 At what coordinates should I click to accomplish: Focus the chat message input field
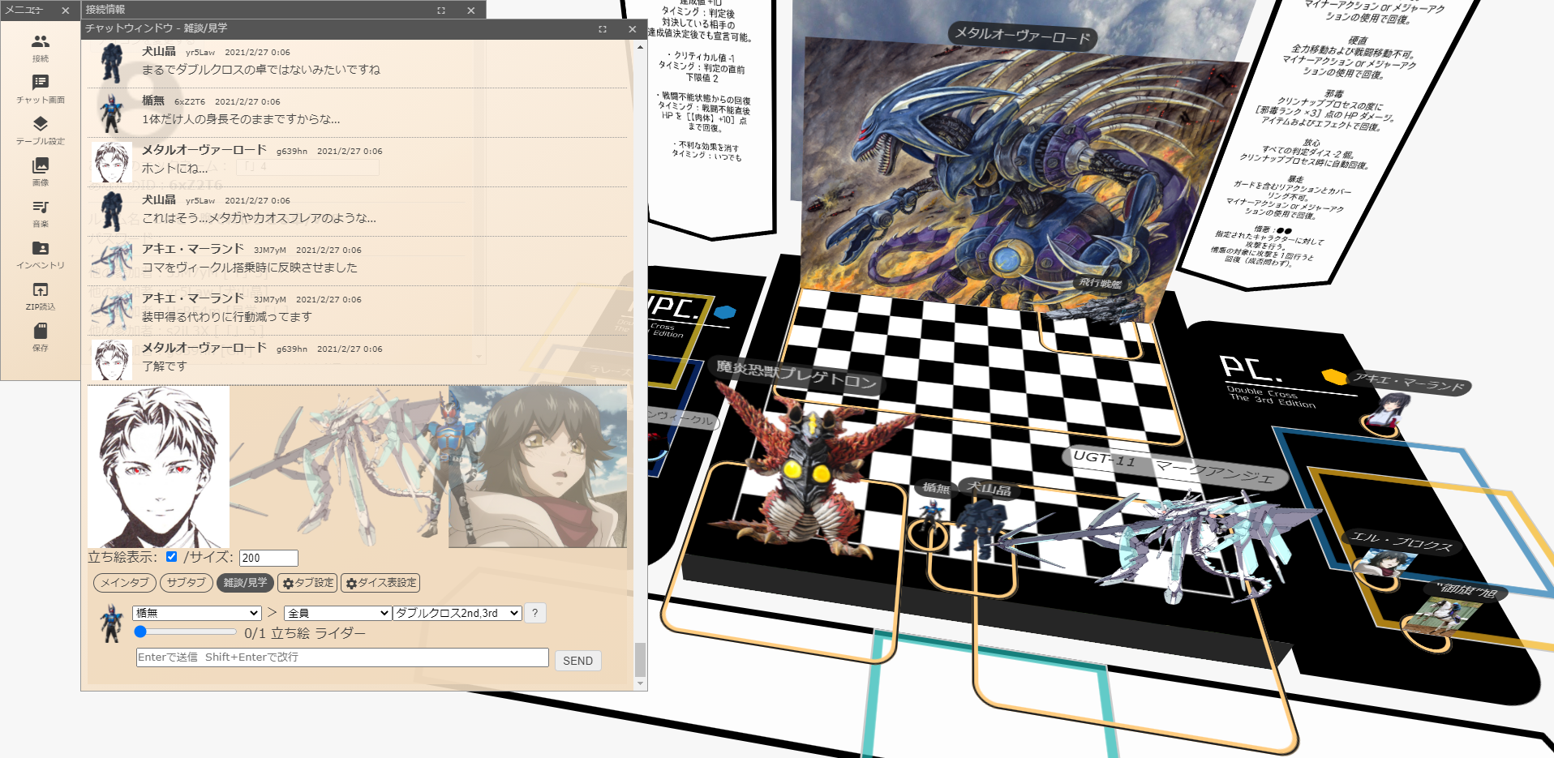pyautogui.click(x=342, y=657)
